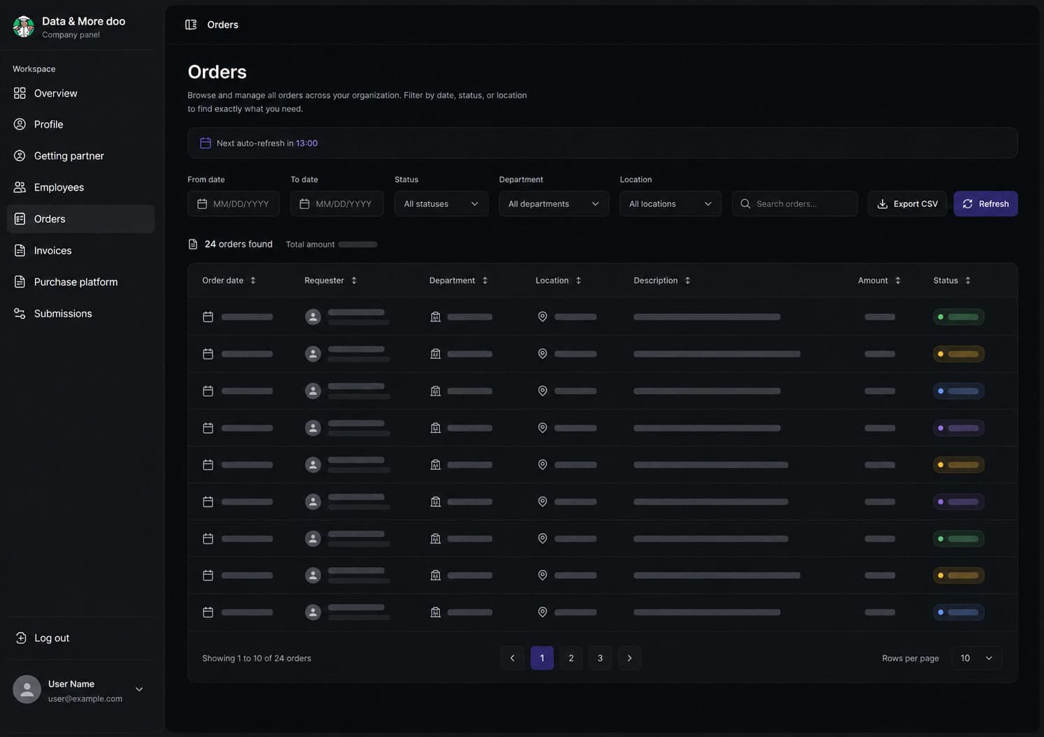
Task: Go to Getting partner in the sidebar
Action: click(81, 156)
